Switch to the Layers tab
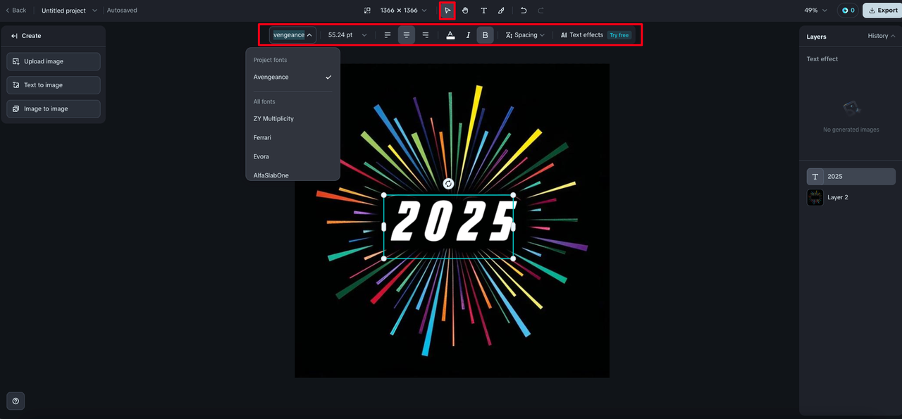Image resolution: width=902 pixels, height=419 pixels. pos(816,37)
